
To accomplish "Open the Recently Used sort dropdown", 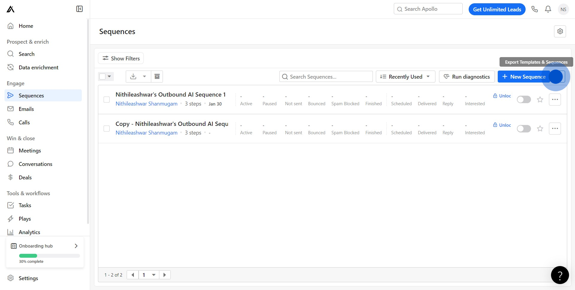I will click(405, 77).
